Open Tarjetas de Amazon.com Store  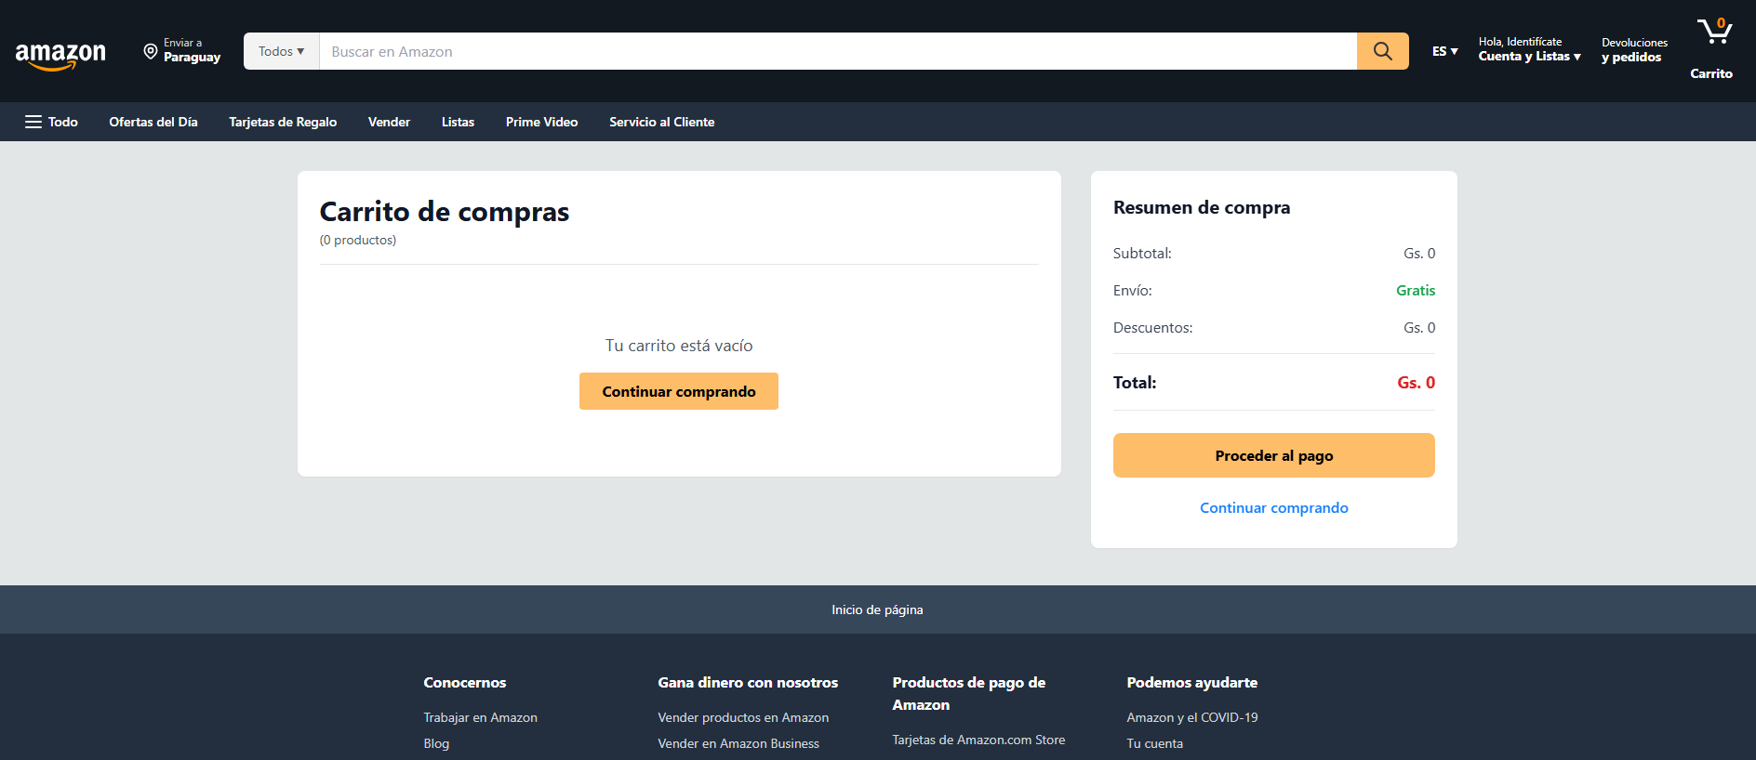pyautogui.click(x=978, y=740)
